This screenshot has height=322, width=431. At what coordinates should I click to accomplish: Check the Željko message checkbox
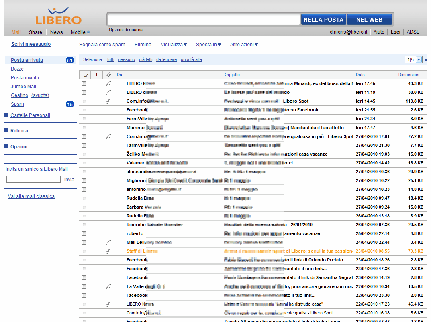coord(84,154)
